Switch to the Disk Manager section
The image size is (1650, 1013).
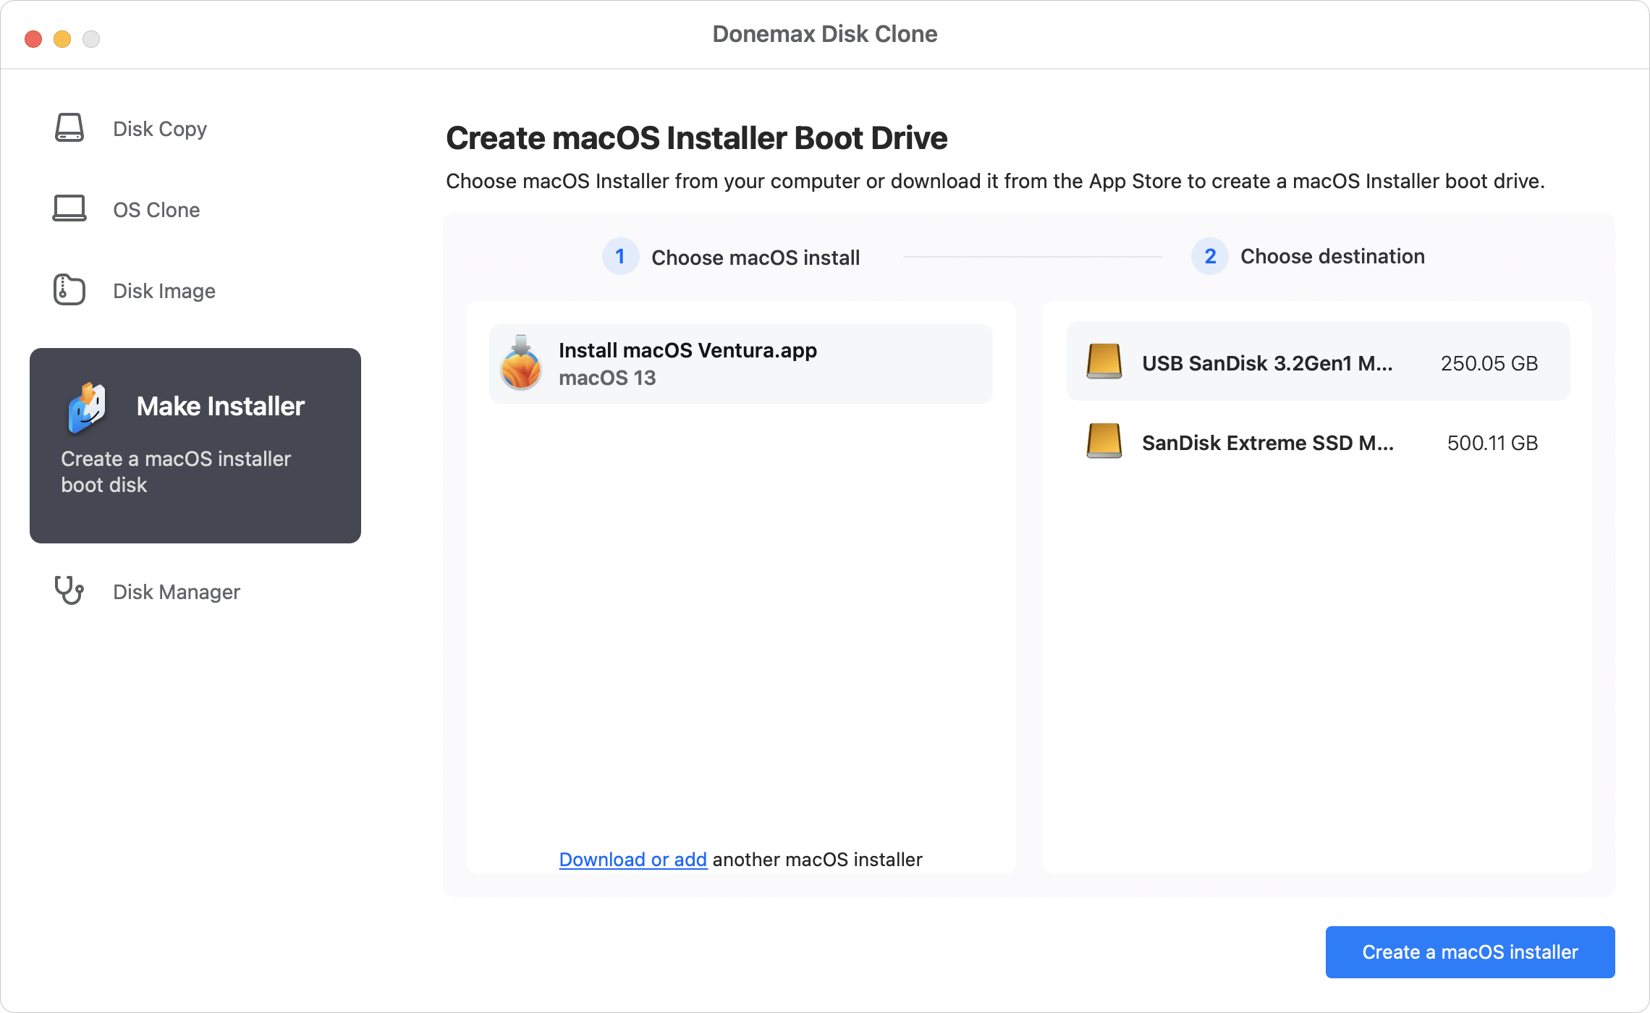tap(176, 591)
